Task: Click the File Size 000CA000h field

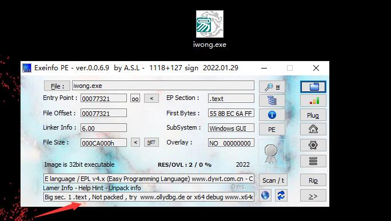Action: click(x=103, y=143)
